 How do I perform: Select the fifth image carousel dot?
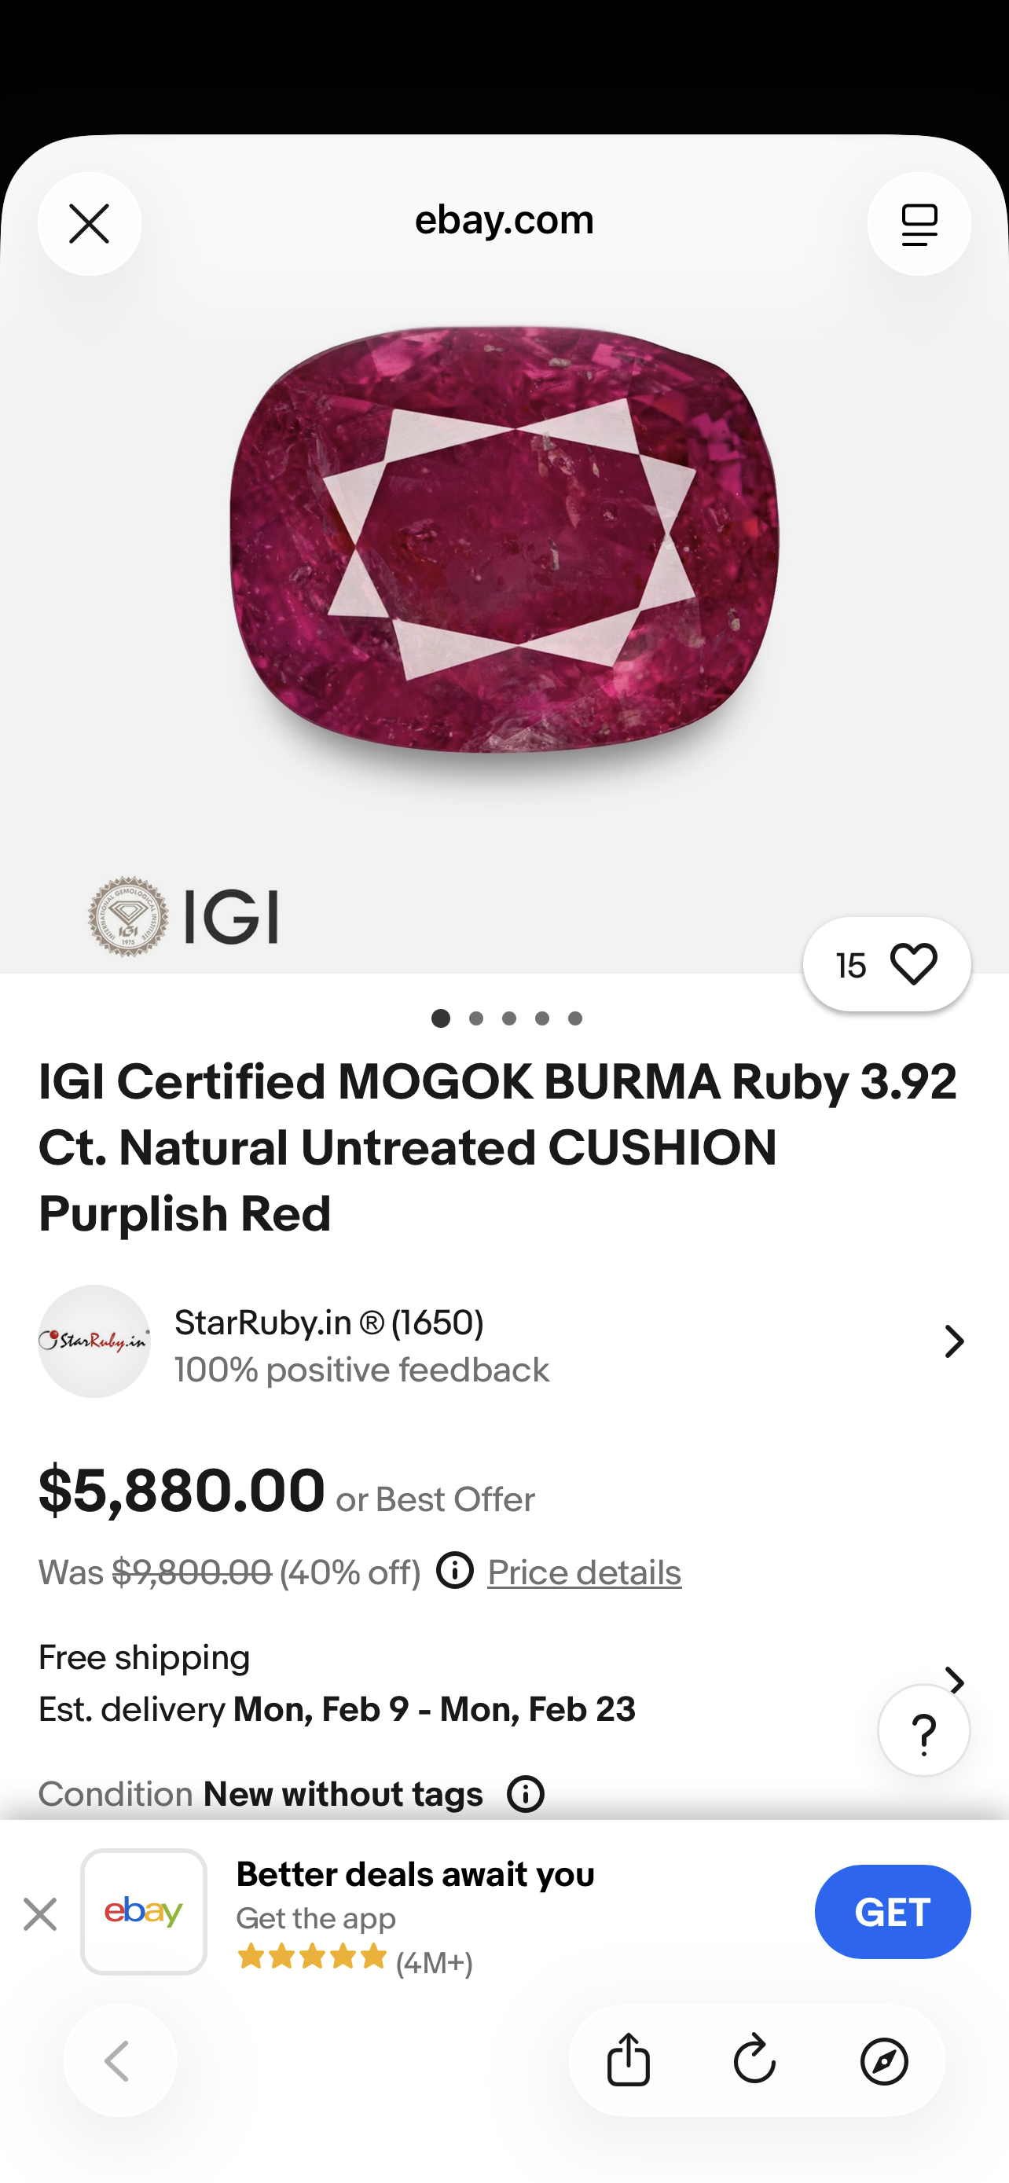pyautogui.click(x=575, y=1018)
